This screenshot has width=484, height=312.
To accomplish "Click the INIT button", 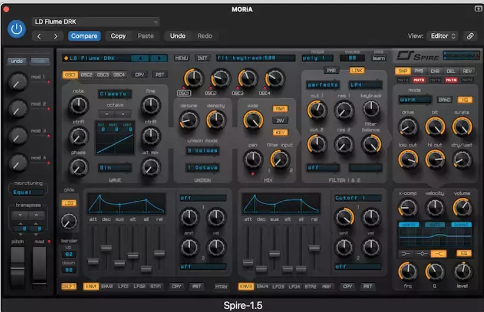I will 203,58.
